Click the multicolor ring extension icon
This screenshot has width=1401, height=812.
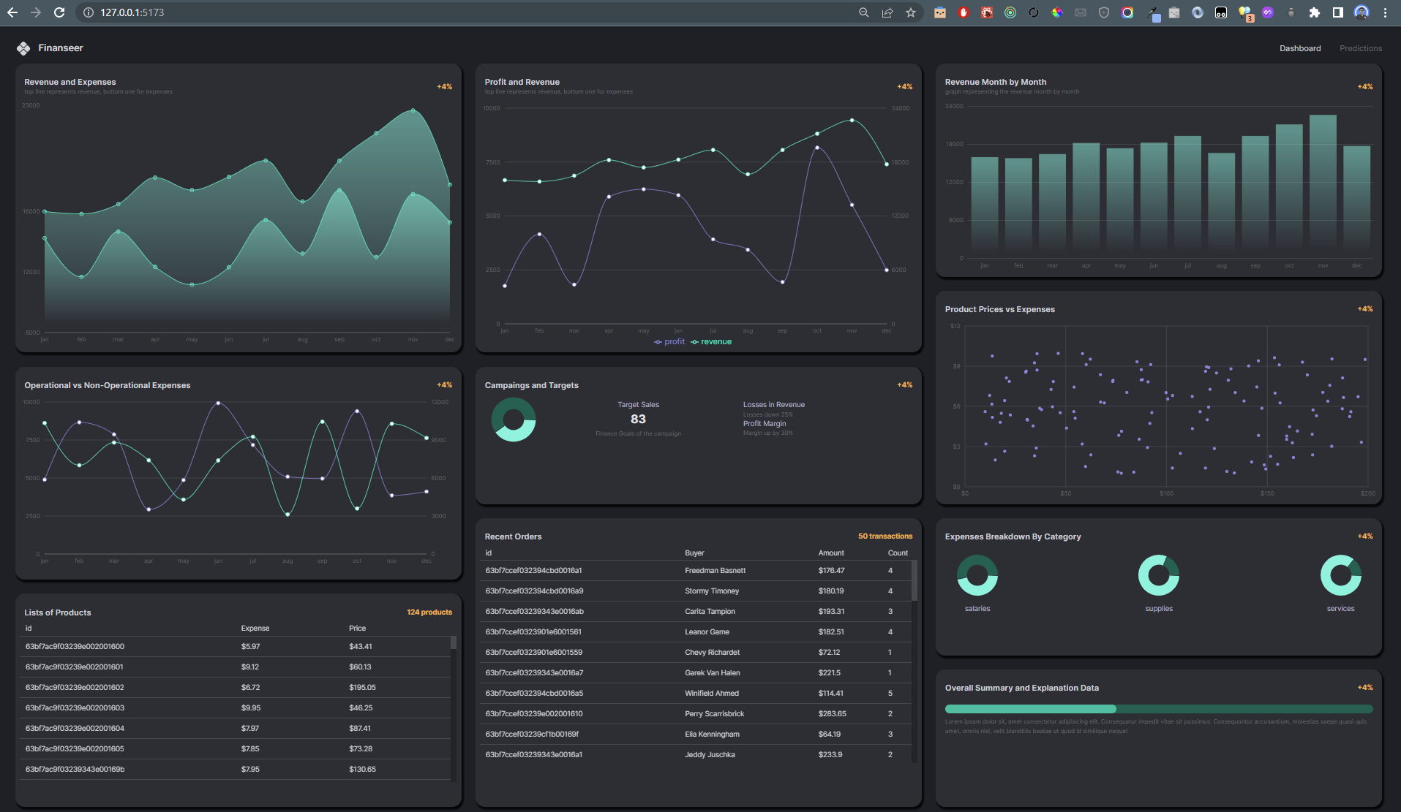(1127, 12)
